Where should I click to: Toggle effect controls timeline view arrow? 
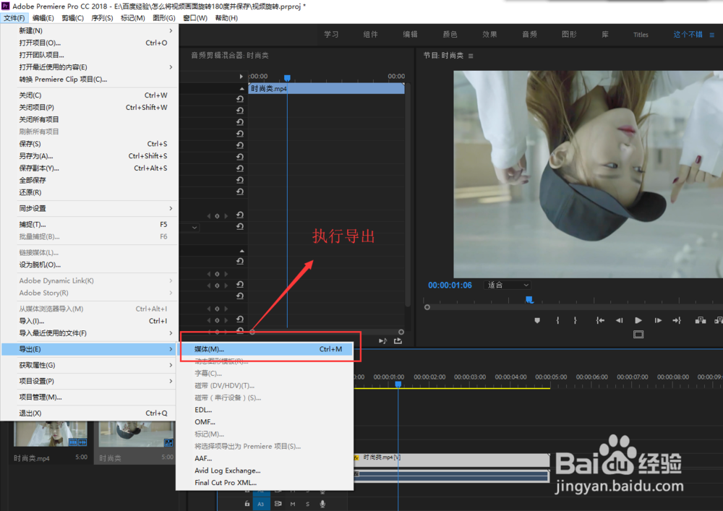coord(241,76)
